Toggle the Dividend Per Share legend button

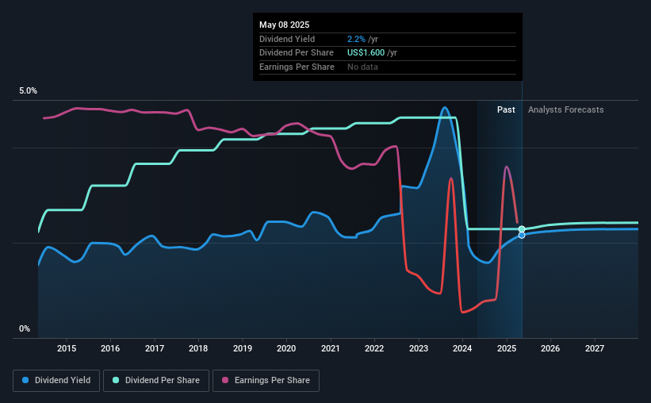(x=156, y=381)
